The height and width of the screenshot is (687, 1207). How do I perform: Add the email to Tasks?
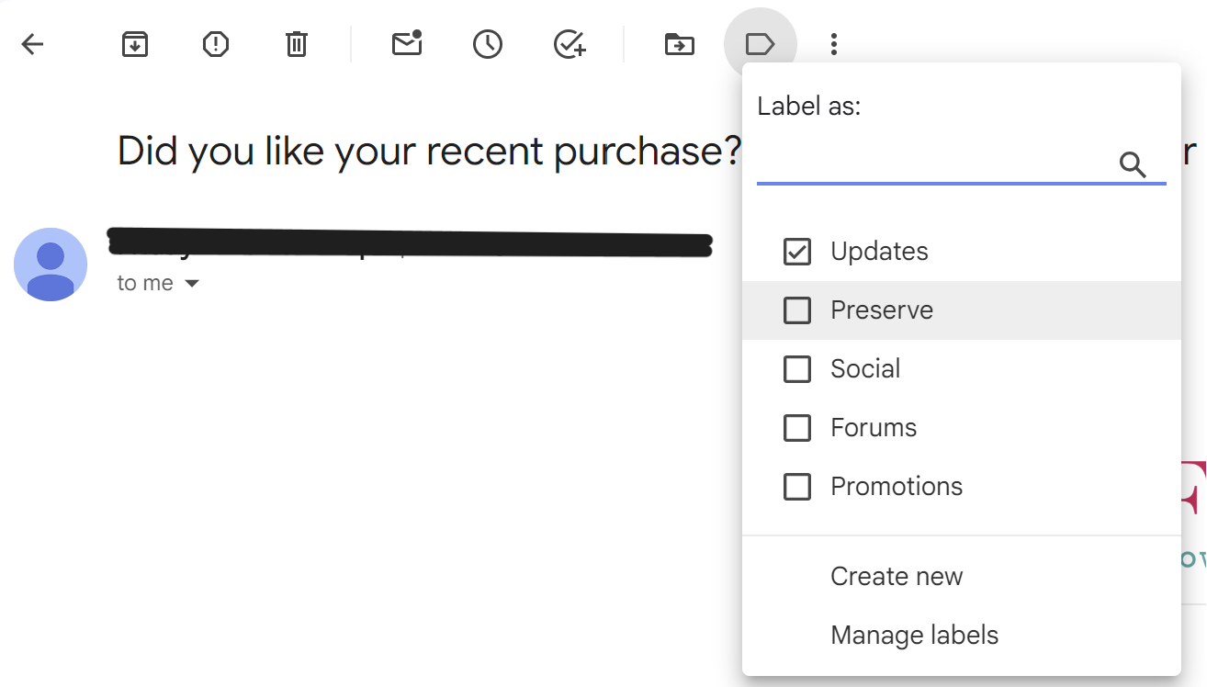pos(570,44)
